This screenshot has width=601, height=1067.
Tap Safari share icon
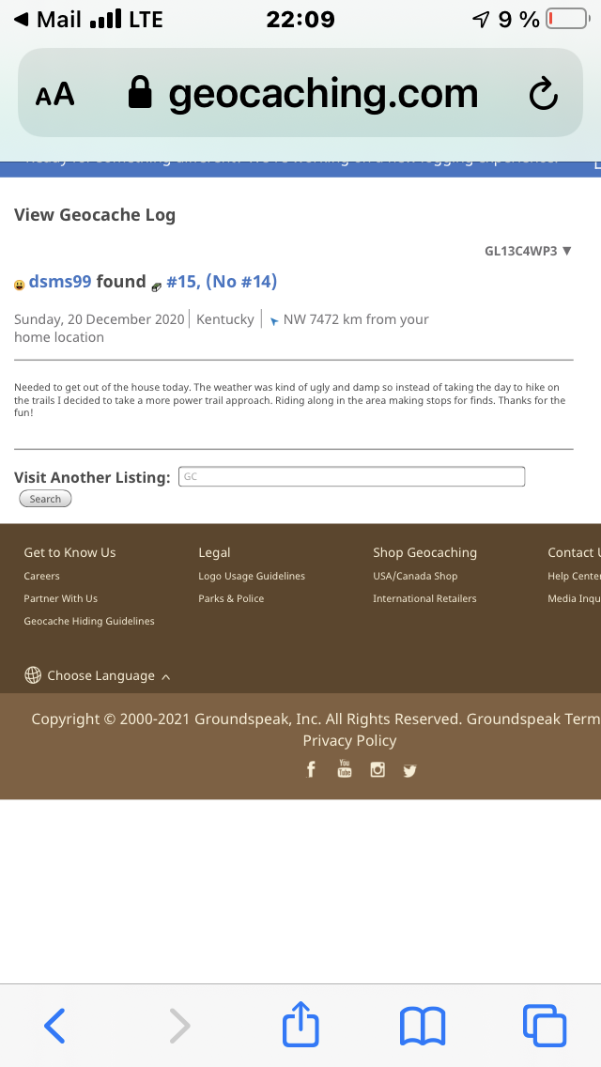click(x=300, y=1024)
